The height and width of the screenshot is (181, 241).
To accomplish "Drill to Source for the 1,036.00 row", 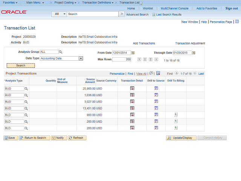I will 156,95.
